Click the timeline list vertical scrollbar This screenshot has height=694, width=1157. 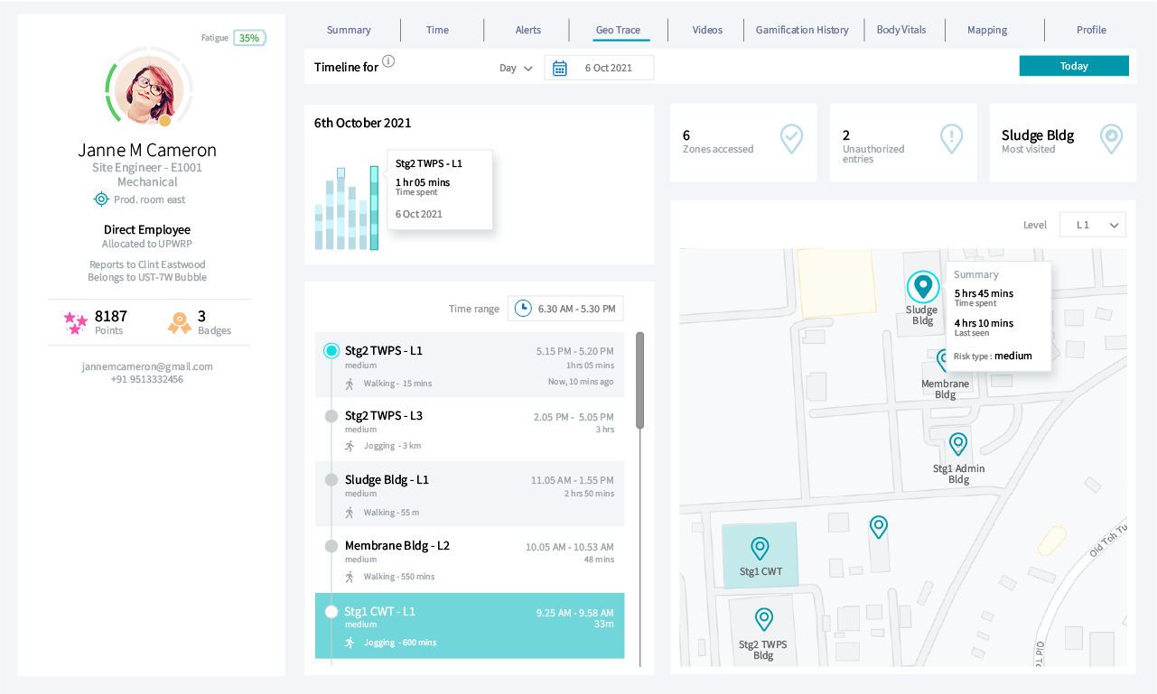coord(640,380)
